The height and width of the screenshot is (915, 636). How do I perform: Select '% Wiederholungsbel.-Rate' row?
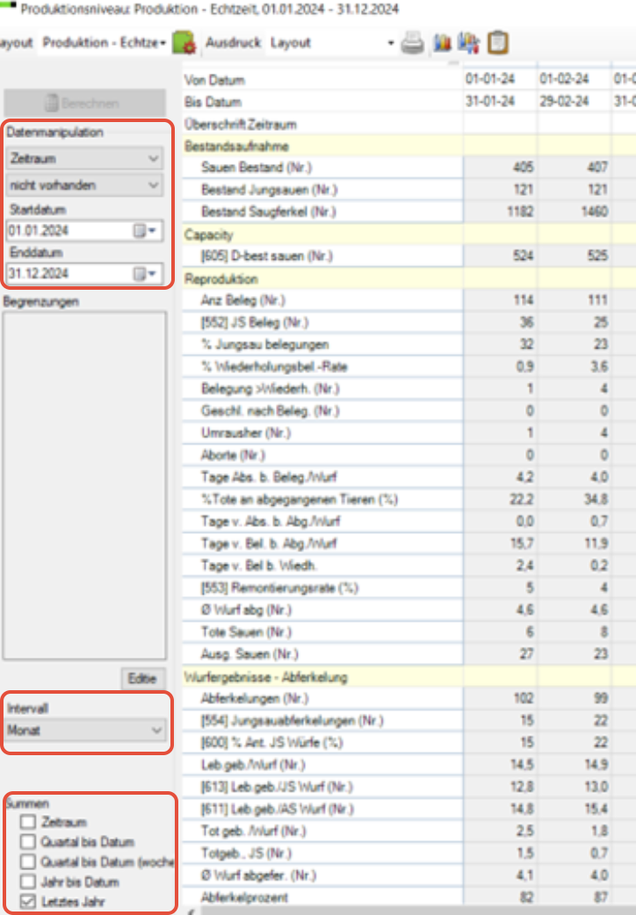322,367
